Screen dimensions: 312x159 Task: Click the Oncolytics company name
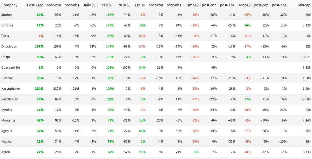point(9,47)
